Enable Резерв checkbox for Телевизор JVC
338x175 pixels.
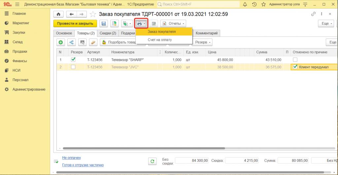tap(73, 67)
